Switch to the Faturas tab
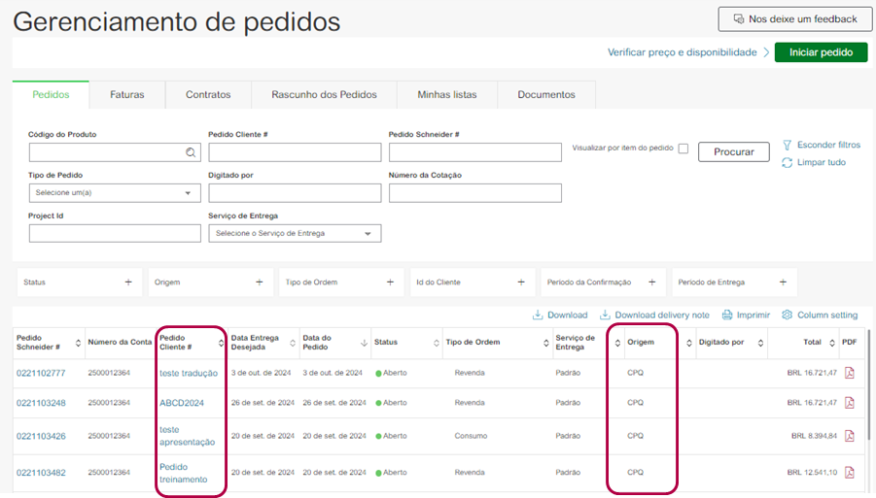 coord(126,95)
